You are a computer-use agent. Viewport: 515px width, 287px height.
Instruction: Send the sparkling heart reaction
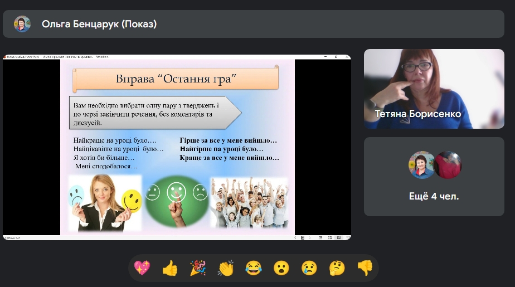coord(142,269)
